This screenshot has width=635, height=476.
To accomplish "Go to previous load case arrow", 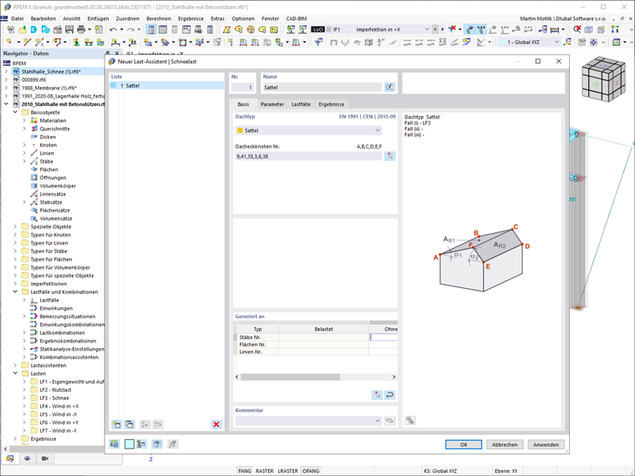I will [435, 29].
